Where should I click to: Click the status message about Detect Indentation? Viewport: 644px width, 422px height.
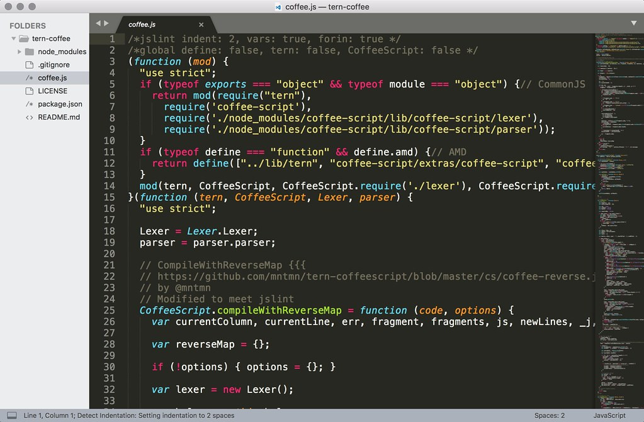click(155, 416)
